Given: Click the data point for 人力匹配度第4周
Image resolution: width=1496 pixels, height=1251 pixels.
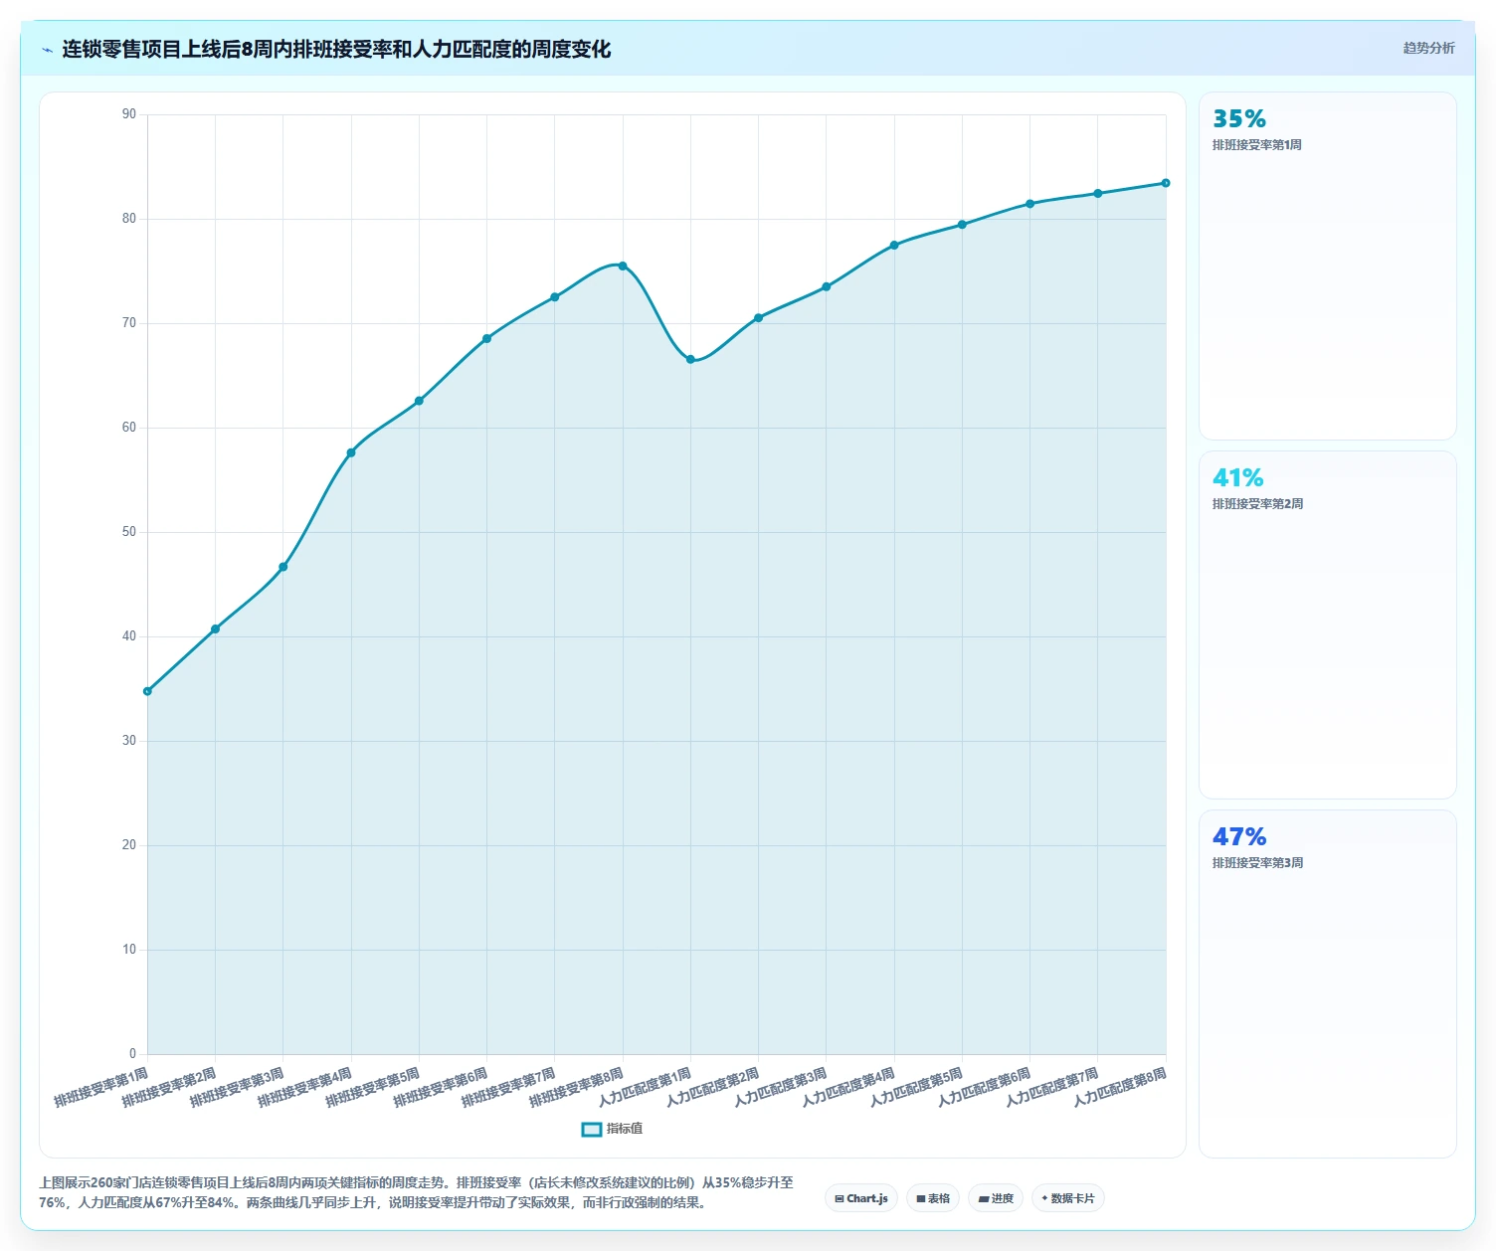Looking at the screenshot, I should (x=894, y=245).
